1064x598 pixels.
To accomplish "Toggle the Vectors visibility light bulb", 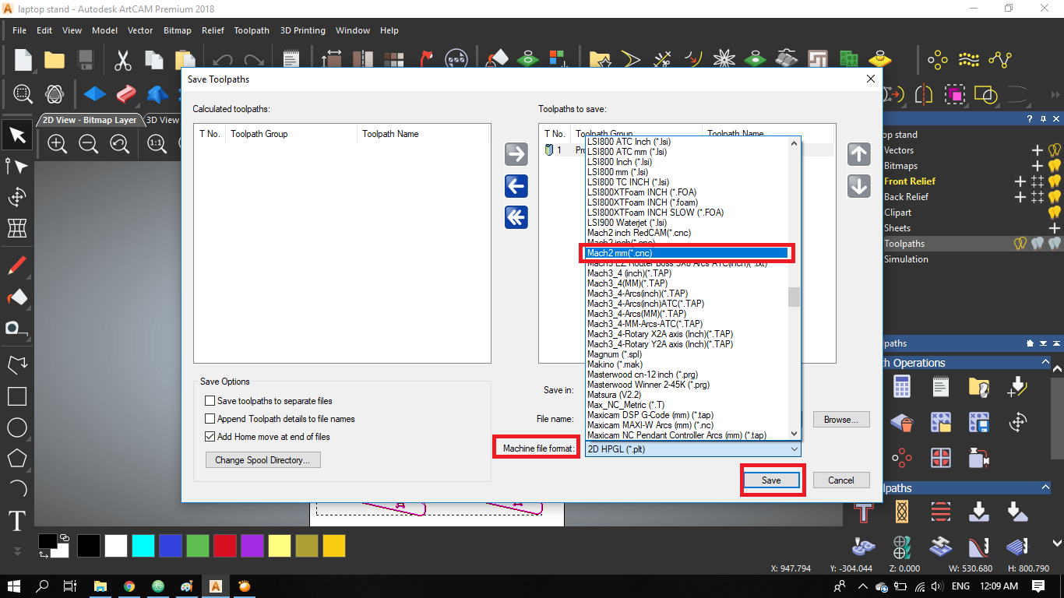I will point(1055,150).
